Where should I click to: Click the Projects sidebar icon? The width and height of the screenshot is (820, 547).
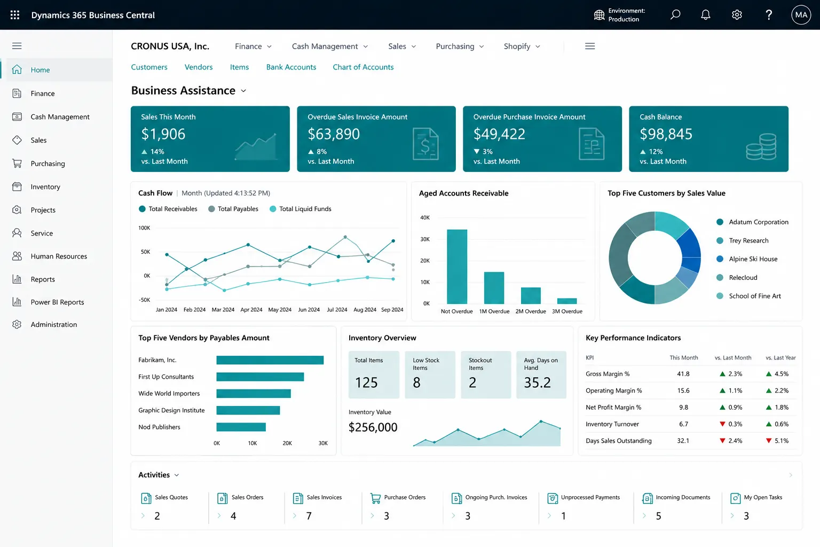[17, 210]
